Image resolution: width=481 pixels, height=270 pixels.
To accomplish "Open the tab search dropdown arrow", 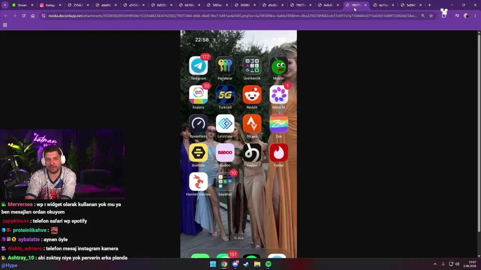I will [5, 5].
